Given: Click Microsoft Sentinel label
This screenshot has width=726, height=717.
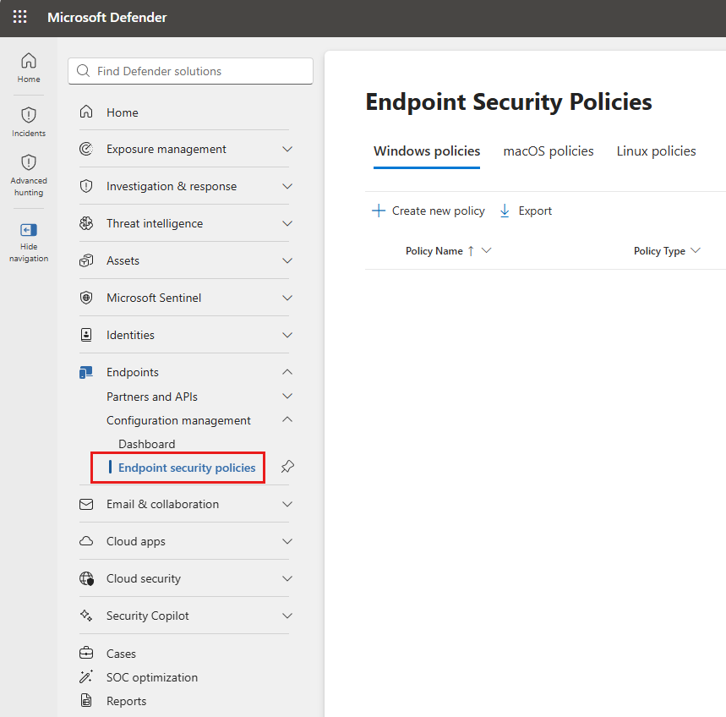Looking at the screenshot, I should click(154, 298).
